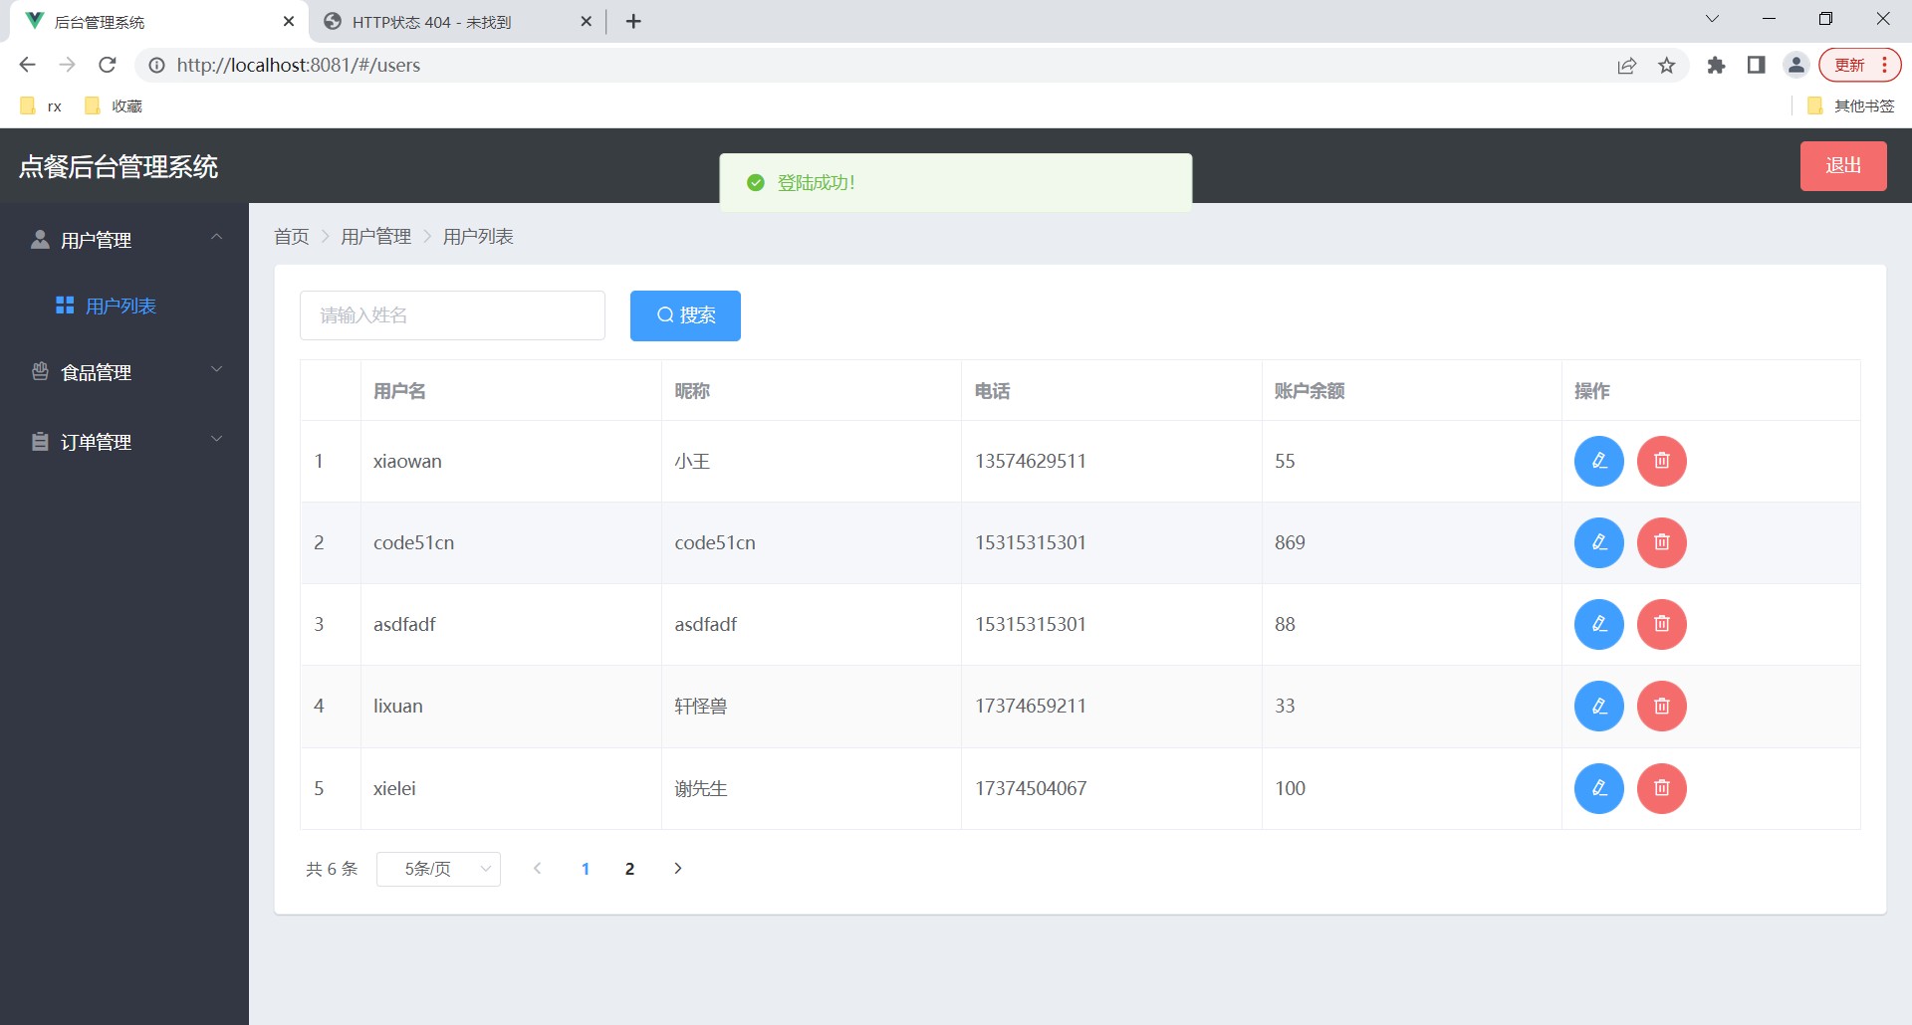Delete the user code51cn

[1661, 542]
